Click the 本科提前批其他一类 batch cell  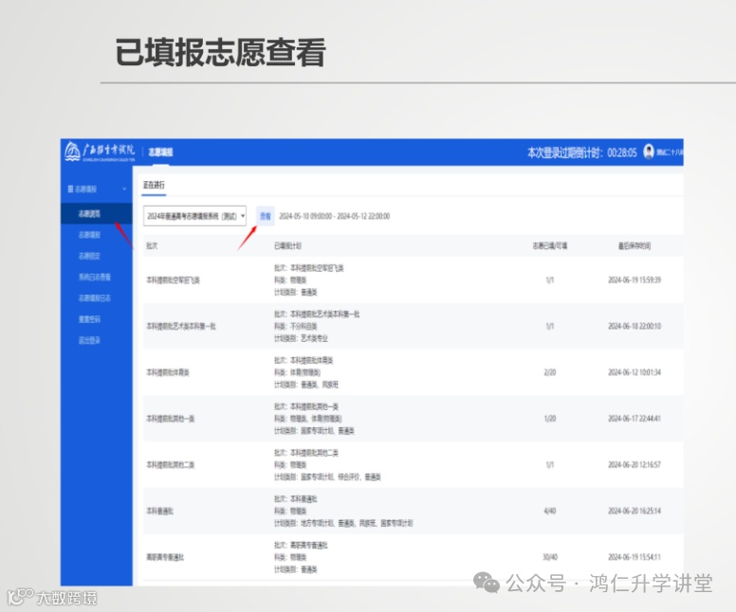click(x=170, y=419)
